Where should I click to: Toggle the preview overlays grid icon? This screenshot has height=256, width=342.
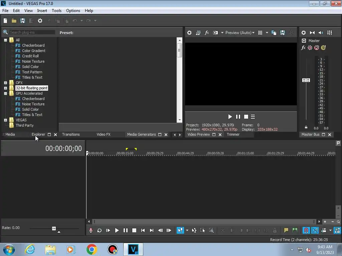tap(260, 33)
